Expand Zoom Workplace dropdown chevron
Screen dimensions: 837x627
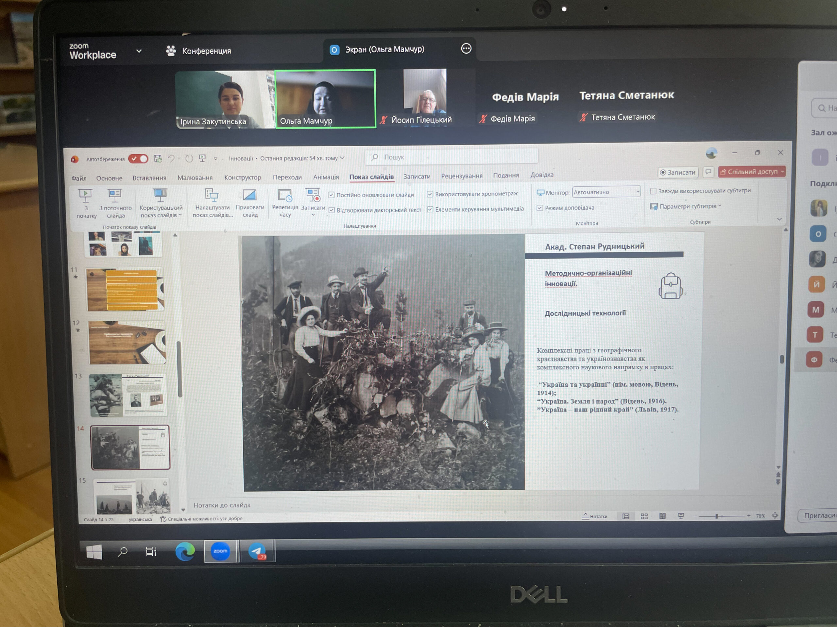(x=139, y=51)
